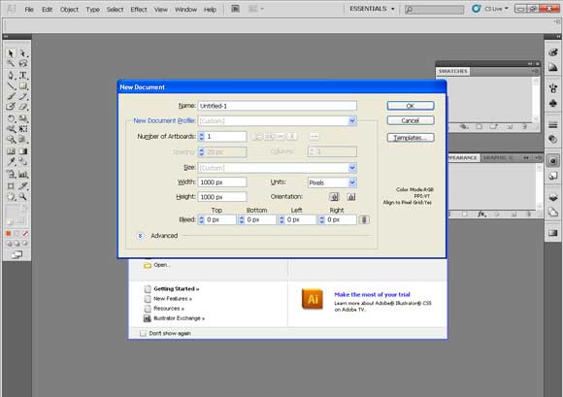Choose landscape orientation

pyautogui.click(x=351, y=197)
